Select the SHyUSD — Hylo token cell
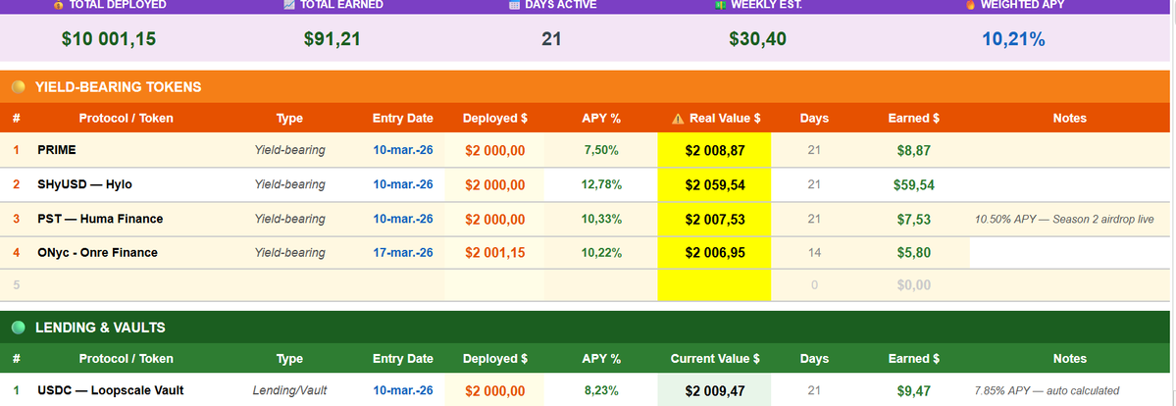This screenshot has height=406, width=1176. tap(84, 184)
